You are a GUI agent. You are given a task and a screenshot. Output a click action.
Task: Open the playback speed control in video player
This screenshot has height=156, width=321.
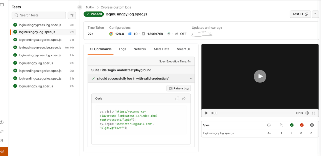[x=307, y=113]
